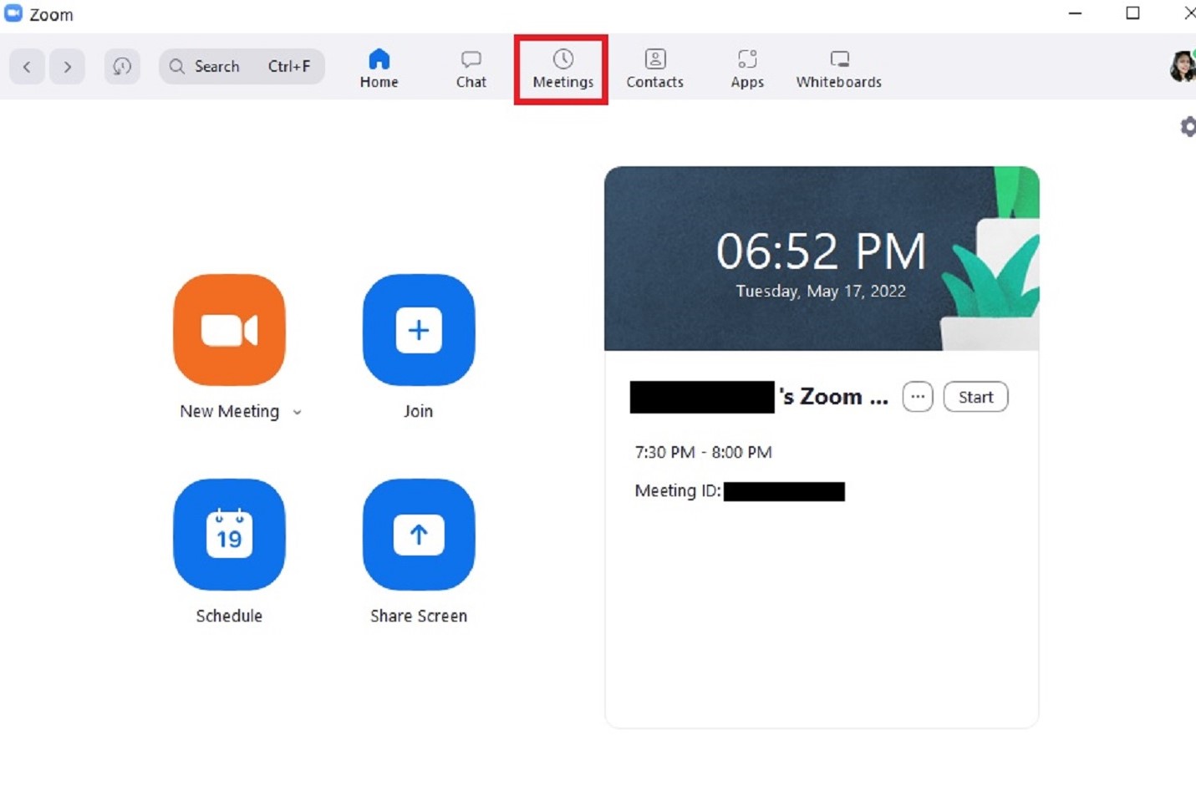Open the Apps tab
1196x797 pixels.
click(x=747, y=69)
